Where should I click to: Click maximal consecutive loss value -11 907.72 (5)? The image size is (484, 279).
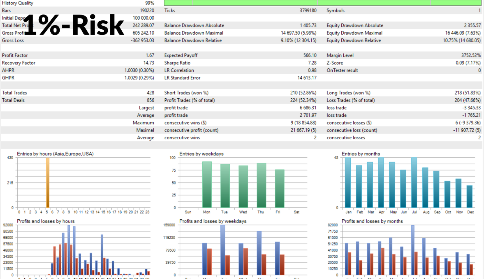pos(467,130)
